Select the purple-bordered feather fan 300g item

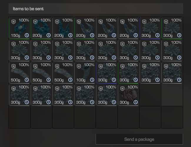pyautogui.click(x=150, y=28)
